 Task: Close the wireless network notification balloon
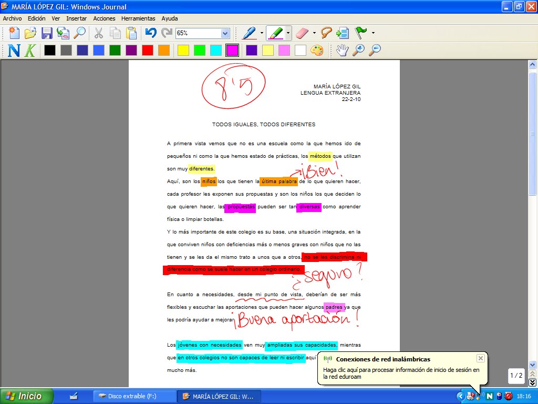coord(480,358)
